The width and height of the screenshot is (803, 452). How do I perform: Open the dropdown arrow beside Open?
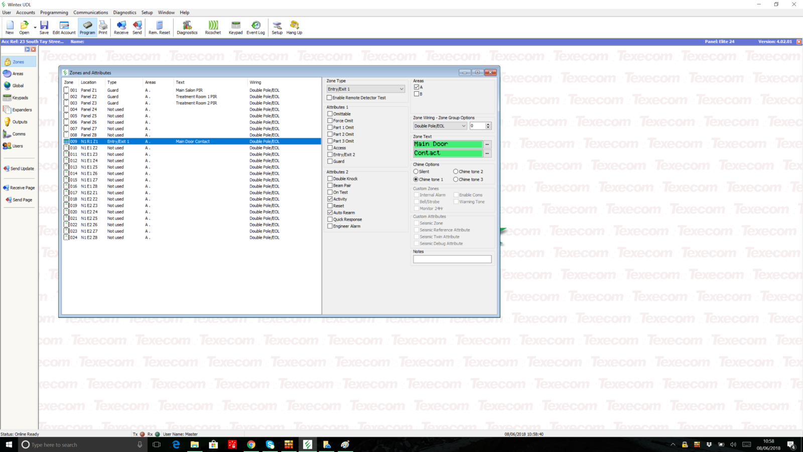[35, 27]
